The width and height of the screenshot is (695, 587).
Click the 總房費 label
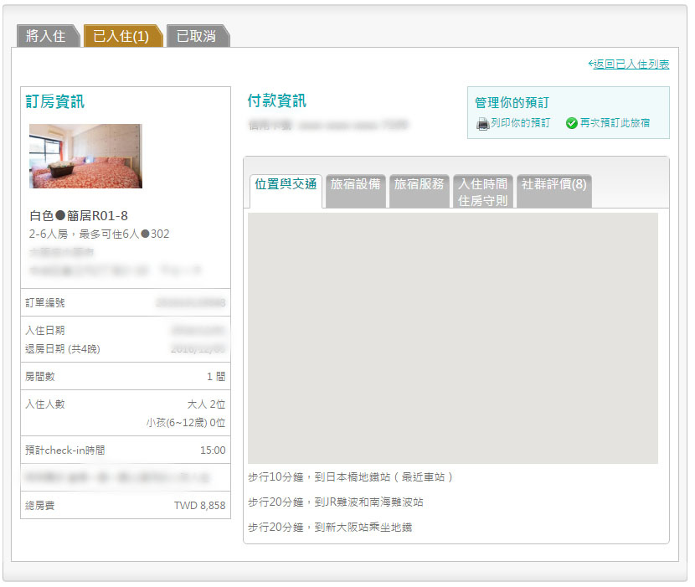40,506
